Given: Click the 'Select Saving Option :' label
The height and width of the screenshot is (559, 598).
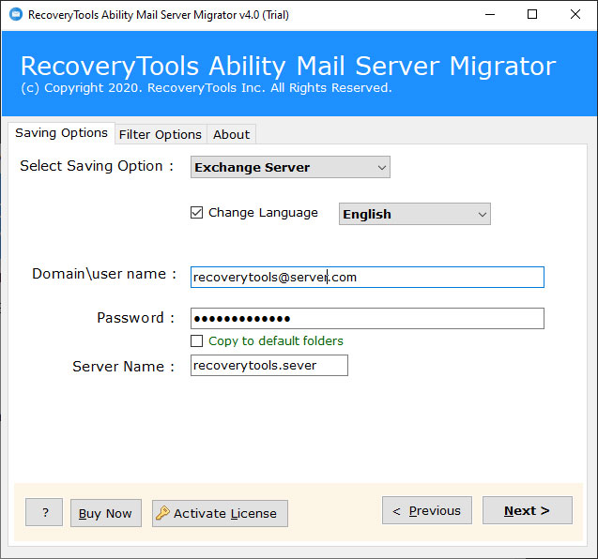Looking at the screenshot, I should tap(97, 166).
